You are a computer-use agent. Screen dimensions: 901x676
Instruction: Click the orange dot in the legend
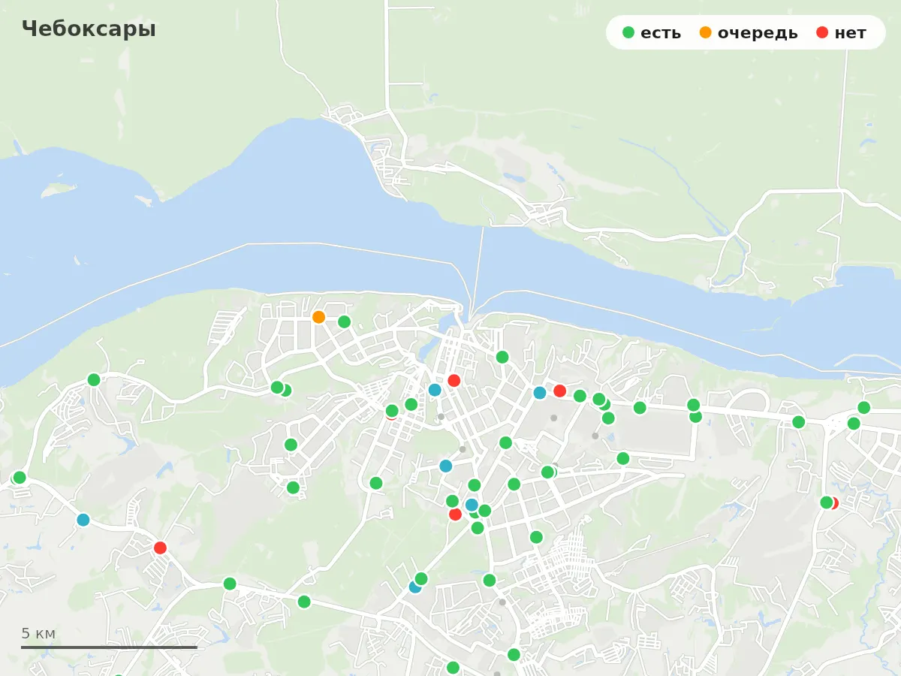point(706,32)
